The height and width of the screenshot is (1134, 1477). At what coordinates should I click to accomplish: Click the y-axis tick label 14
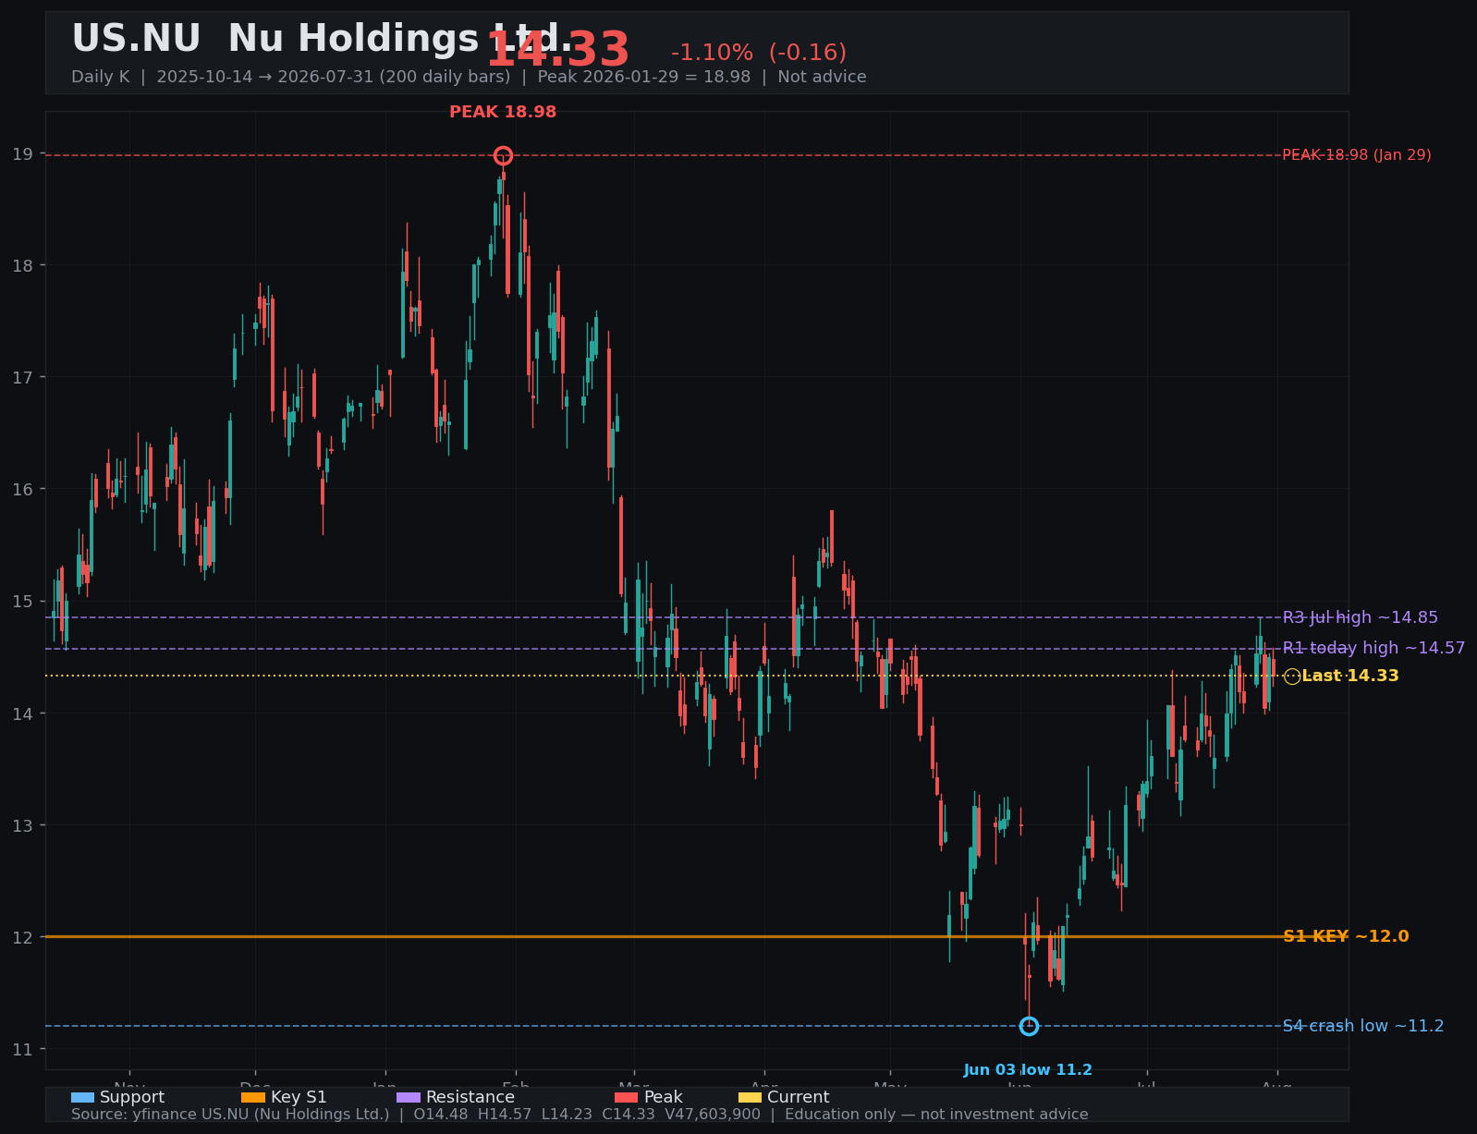[x=23, y=713]
